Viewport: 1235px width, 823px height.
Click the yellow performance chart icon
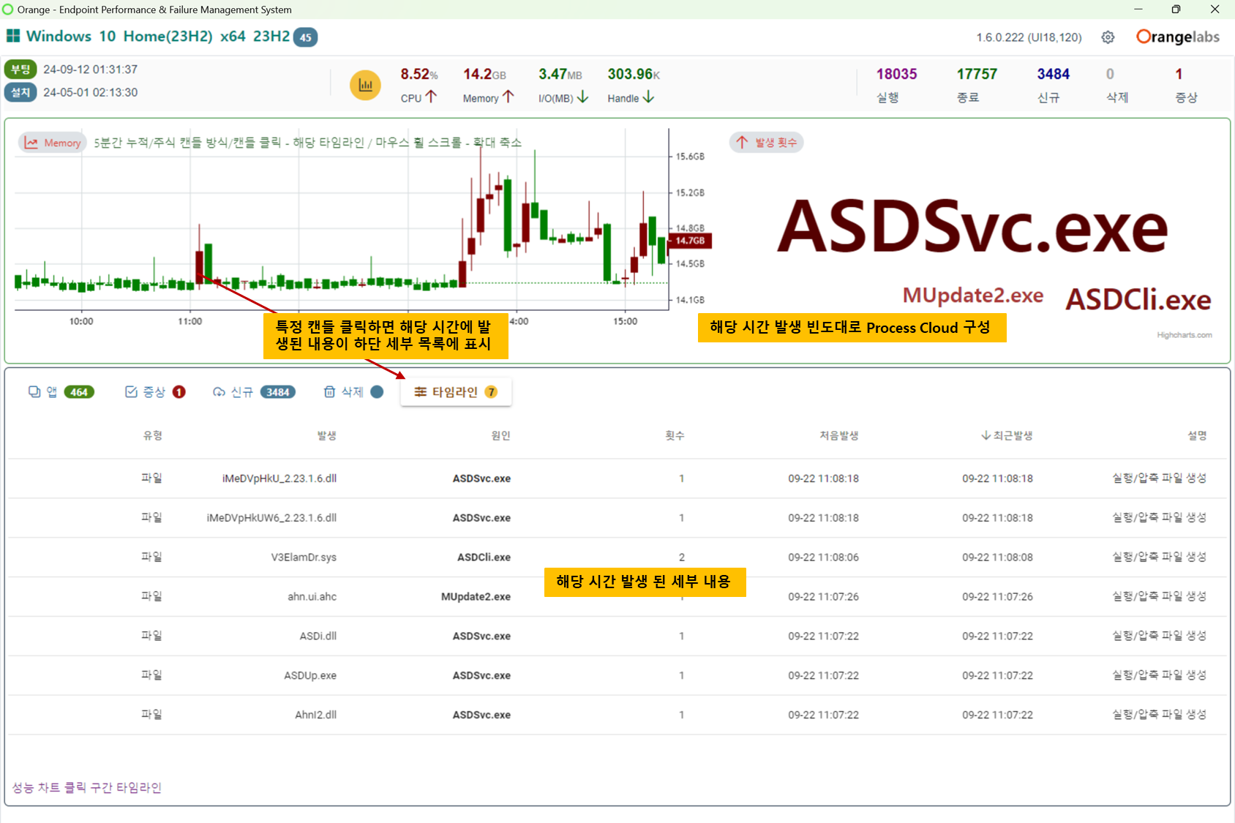tap(365, 86)
